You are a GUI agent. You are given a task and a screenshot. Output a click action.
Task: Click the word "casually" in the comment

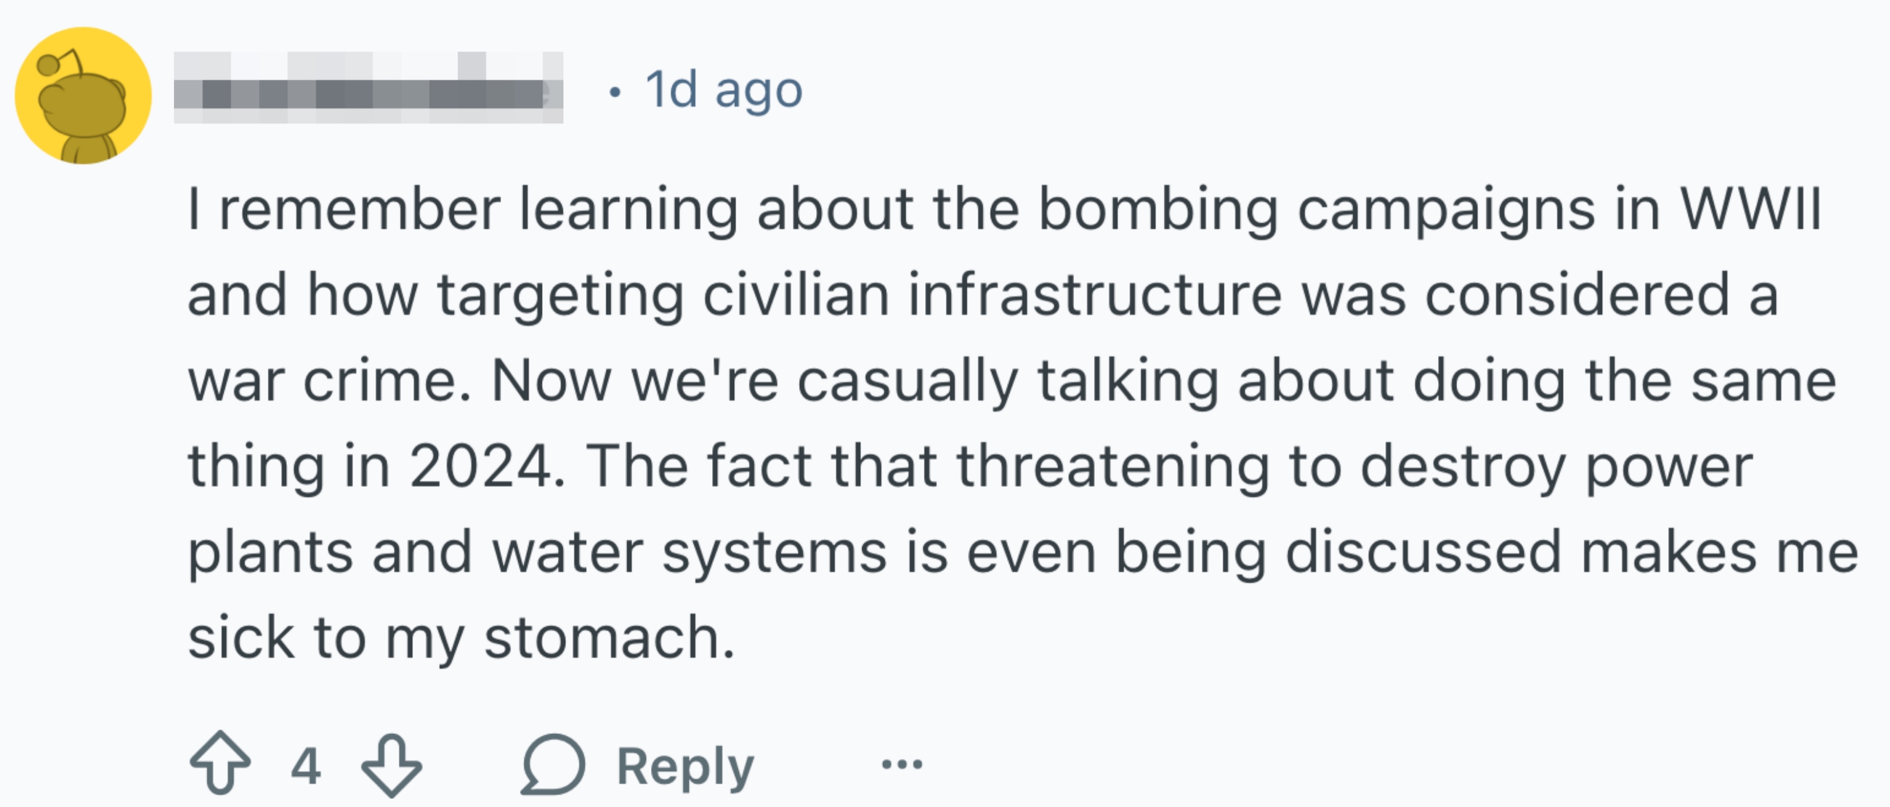tap(908, 381)
